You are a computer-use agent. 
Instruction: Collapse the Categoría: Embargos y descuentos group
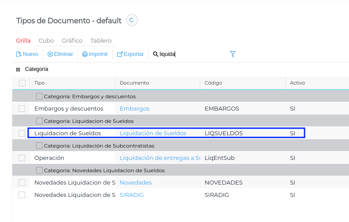(39, 96)
